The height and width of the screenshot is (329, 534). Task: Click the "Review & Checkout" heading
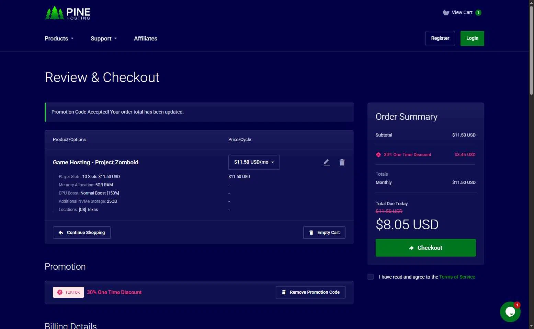pyautogui.click(x=102, y=78)
